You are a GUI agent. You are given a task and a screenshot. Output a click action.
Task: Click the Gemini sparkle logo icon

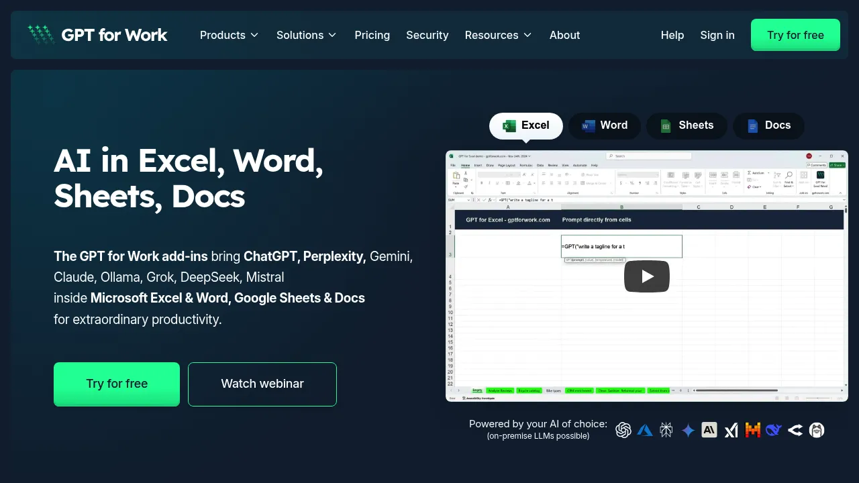tap(688, 430)
